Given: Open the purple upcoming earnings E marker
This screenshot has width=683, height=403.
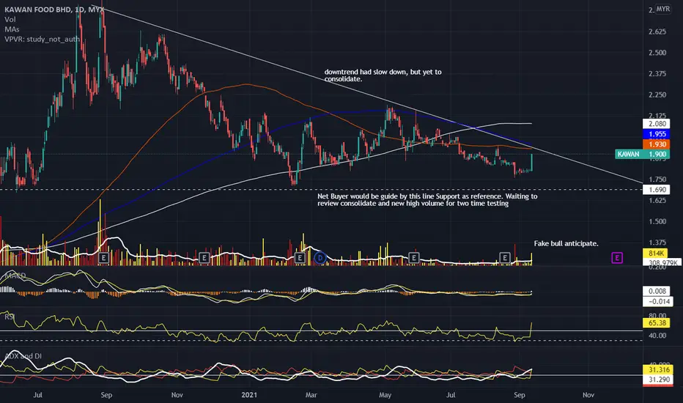Looking at the screenshot, I should [x=617, y=258].
